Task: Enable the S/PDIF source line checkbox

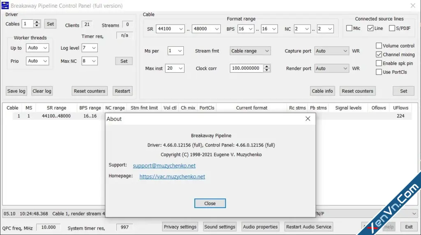Action: pos(392,28)
